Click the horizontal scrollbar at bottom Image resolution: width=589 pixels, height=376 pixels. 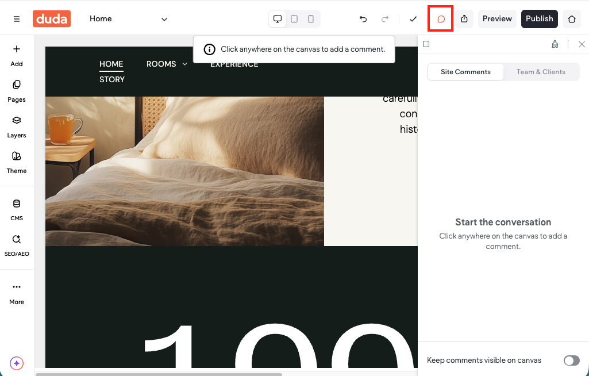[159, 374]
